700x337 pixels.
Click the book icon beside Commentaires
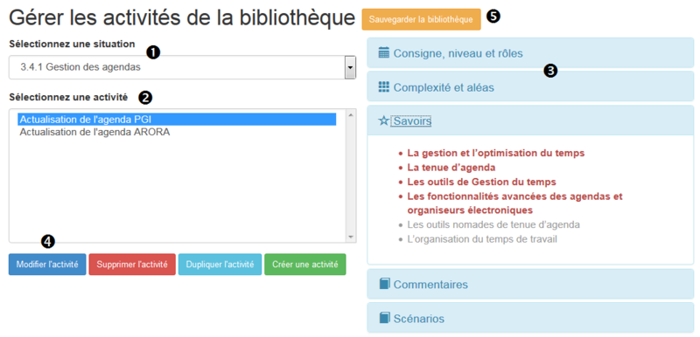click(x=384, y=284)
